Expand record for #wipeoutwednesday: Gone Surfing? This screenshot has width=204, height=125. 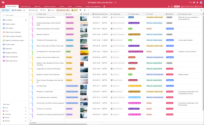coord(34,29)
